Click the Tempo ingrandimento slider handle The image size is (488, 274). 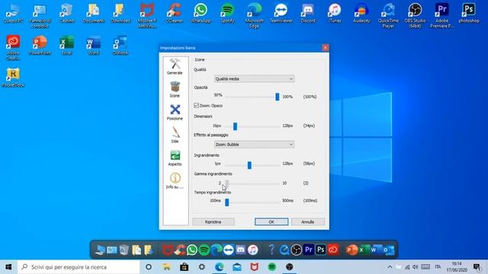227,202
